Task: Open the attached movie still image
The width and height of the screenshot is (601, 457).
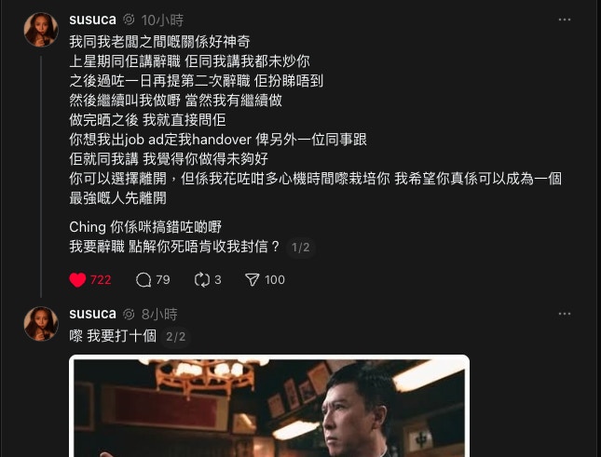Action: pos(269,406)
